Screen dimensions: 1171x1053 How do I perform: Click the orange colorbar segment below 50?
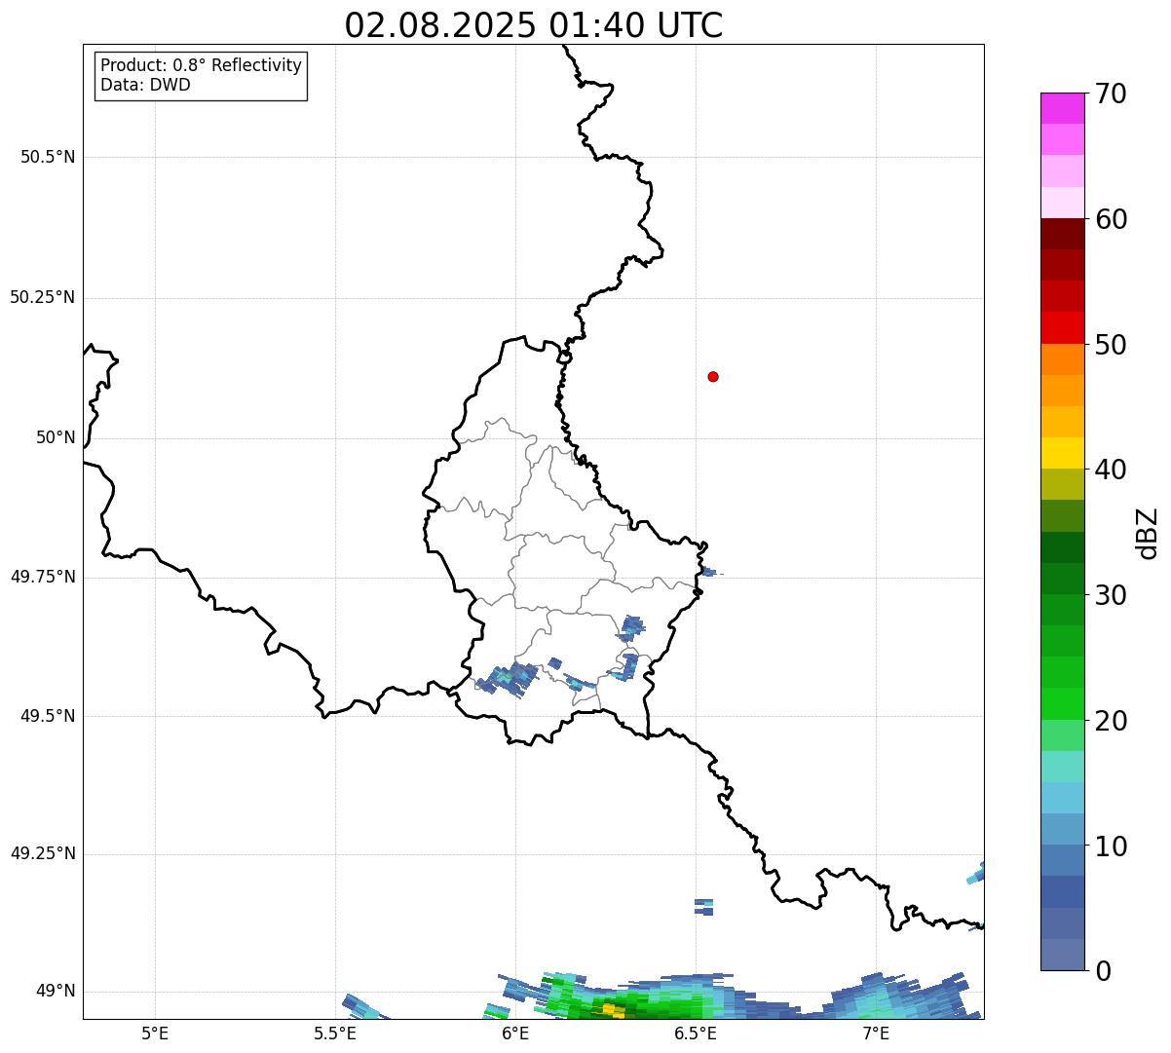pos(1063,359)
